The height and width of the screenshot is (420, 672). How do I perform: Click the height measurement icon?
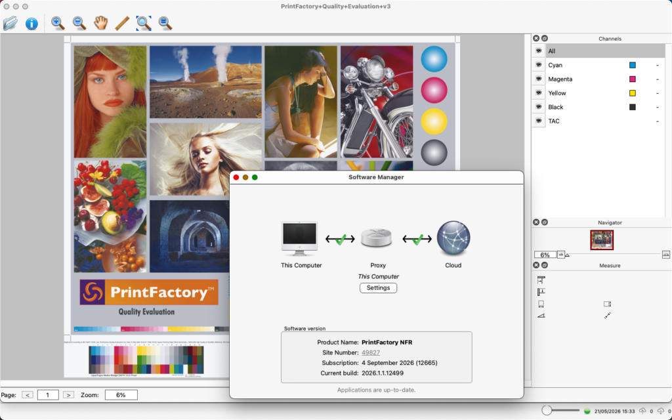tap(607, 304)
